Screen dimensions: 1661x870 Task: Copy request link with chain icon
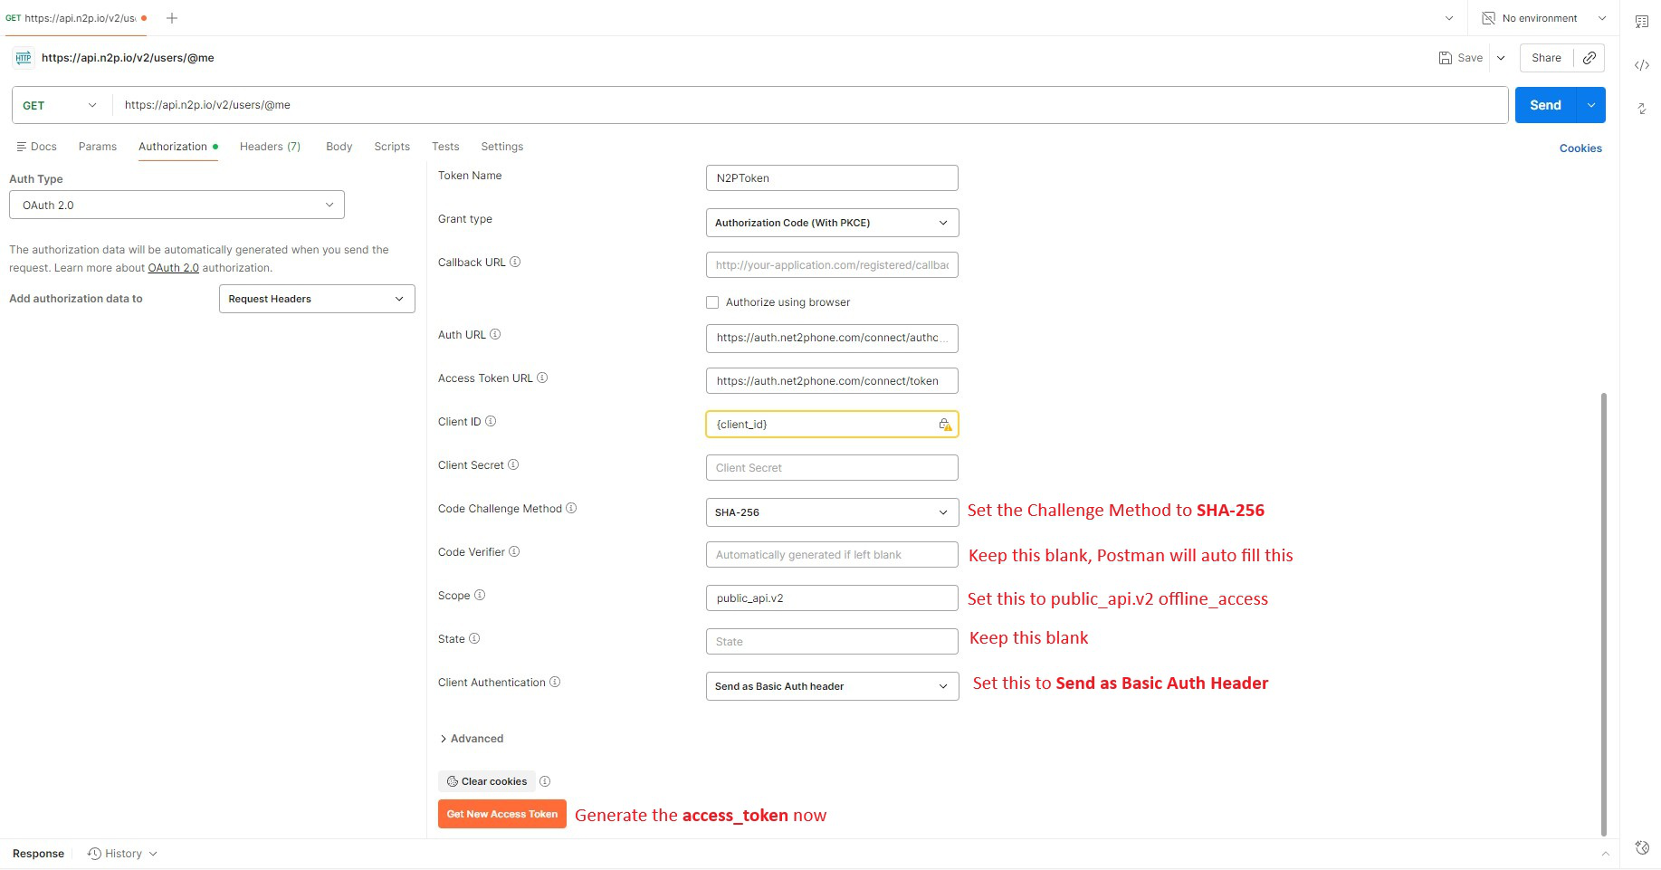coord(1589,58)
